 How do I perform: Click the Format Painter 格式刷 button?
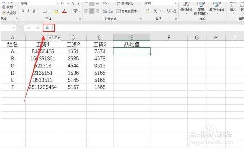[9, 13]
